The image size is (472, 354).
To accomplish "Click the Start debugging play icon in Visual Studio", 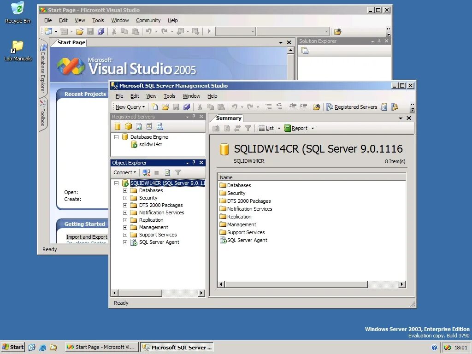I will 209,31.
